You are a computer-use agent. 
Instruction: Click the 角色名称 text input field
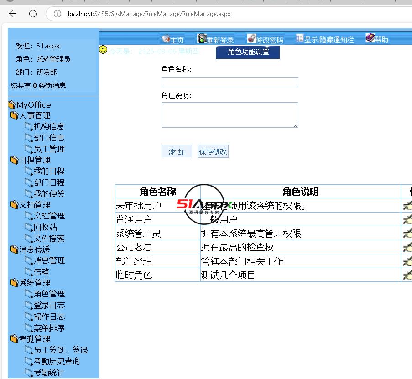coord(230,82)
